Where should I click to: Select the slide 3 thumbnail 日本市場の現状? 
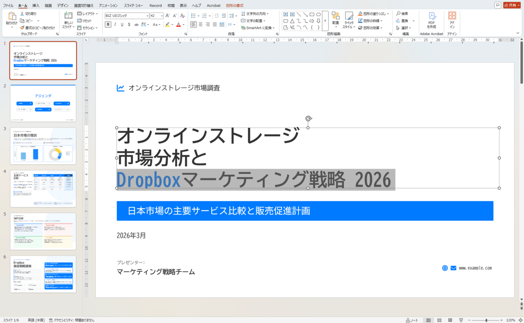point(43,146)
